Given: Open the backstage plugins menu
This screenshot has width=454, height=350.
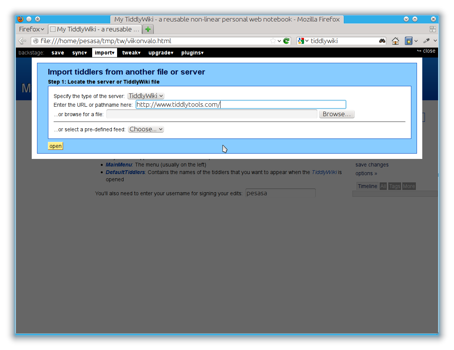Looking at the screenshot, I should 193,53.
